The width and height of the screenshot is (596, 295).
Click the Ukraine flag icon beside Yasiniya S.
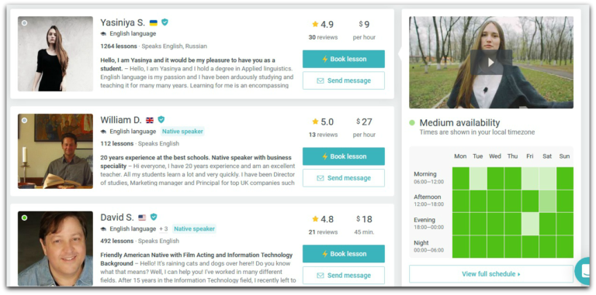(154, 22)
